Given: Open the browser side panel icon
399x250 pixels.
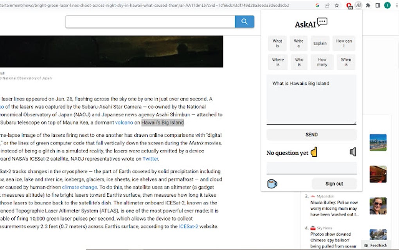Looking at the screenshot, I should (377, 6).
